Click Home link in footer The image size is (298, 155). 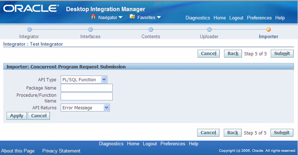(x=133, y=143)
